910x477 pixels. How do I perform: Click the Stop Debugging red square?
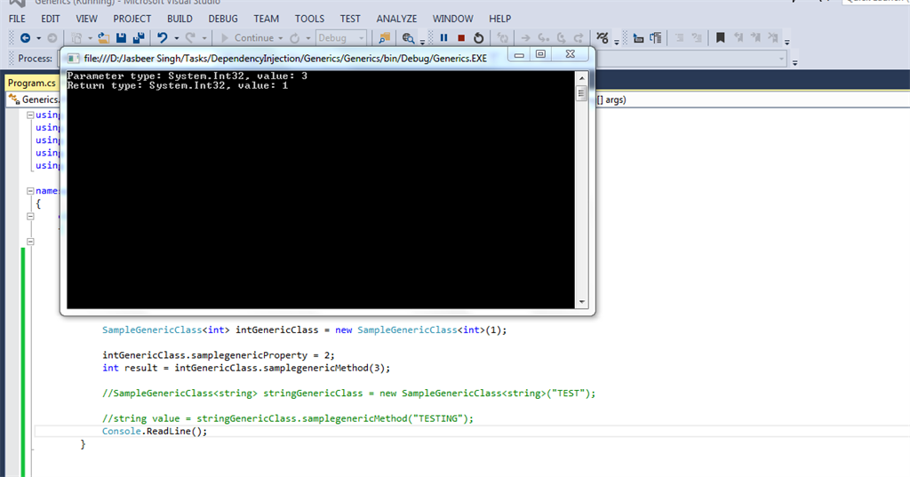[461, 38]
